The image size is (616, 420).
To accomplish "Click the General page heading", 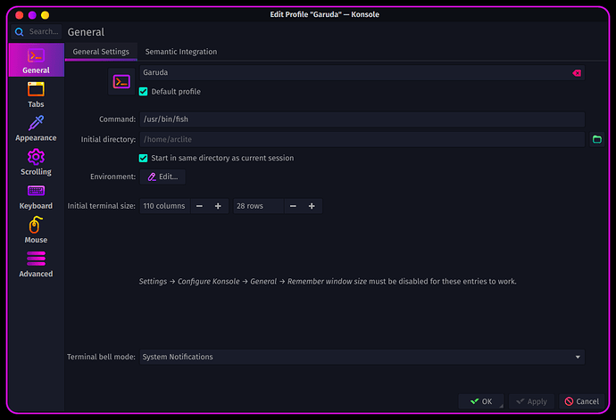I will (86, 32).
